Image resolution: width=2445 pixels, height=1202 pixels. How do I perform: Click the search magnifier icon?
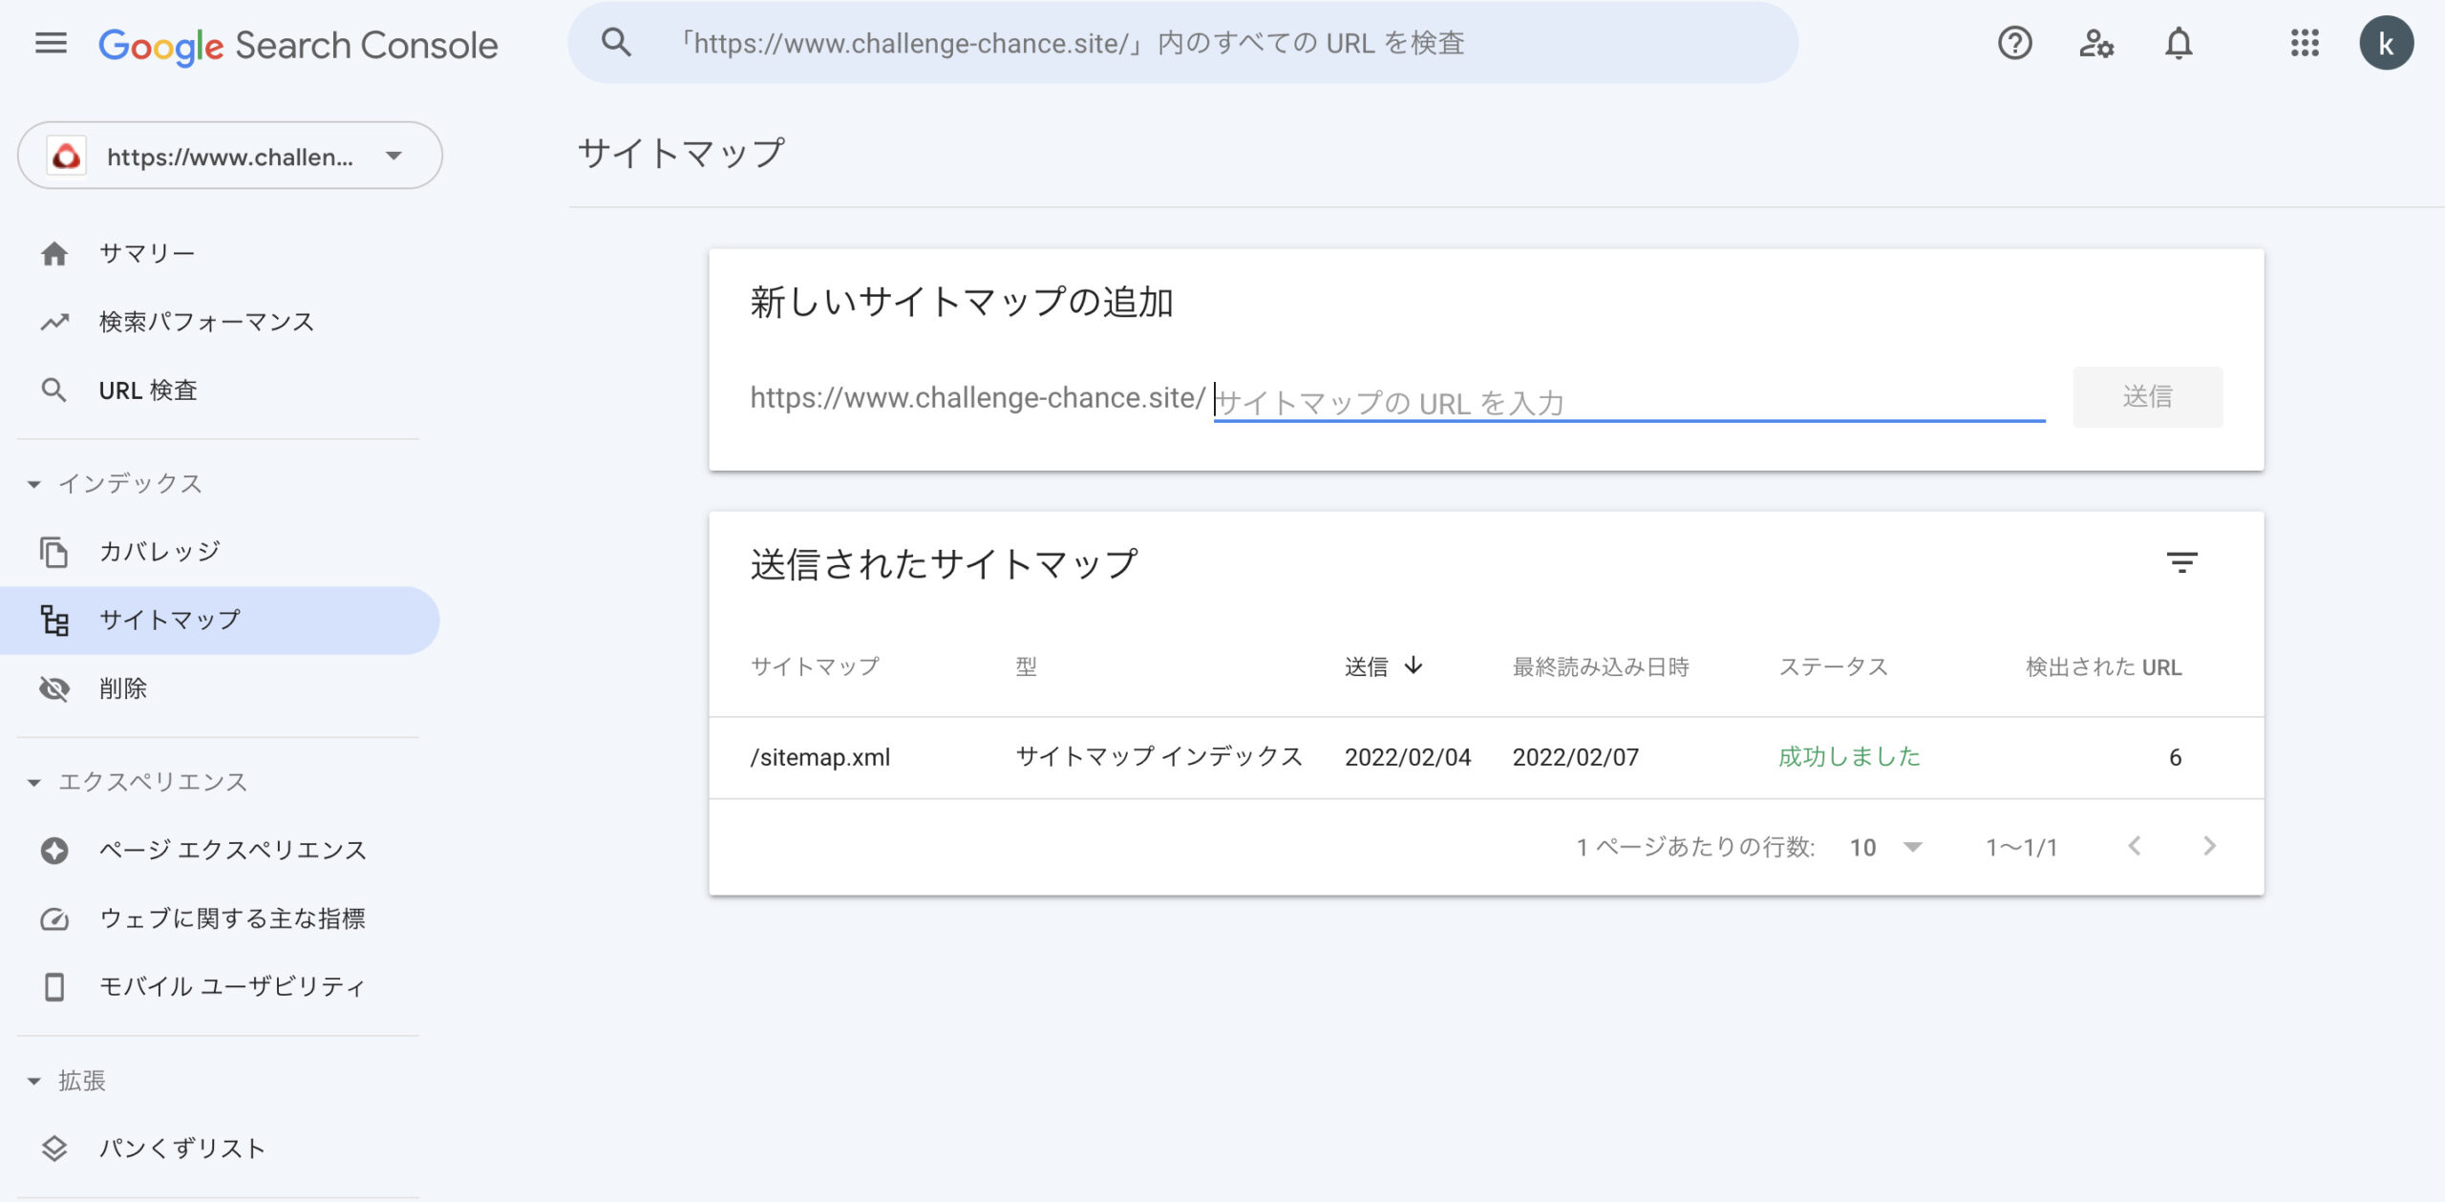616,43
